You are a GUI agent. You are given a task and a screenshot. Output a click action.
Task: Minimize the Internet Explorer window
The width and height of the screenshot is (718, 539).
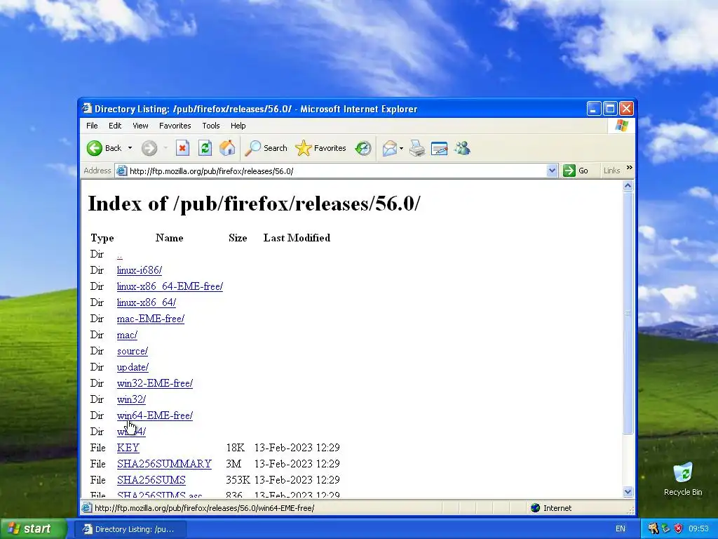593,109
